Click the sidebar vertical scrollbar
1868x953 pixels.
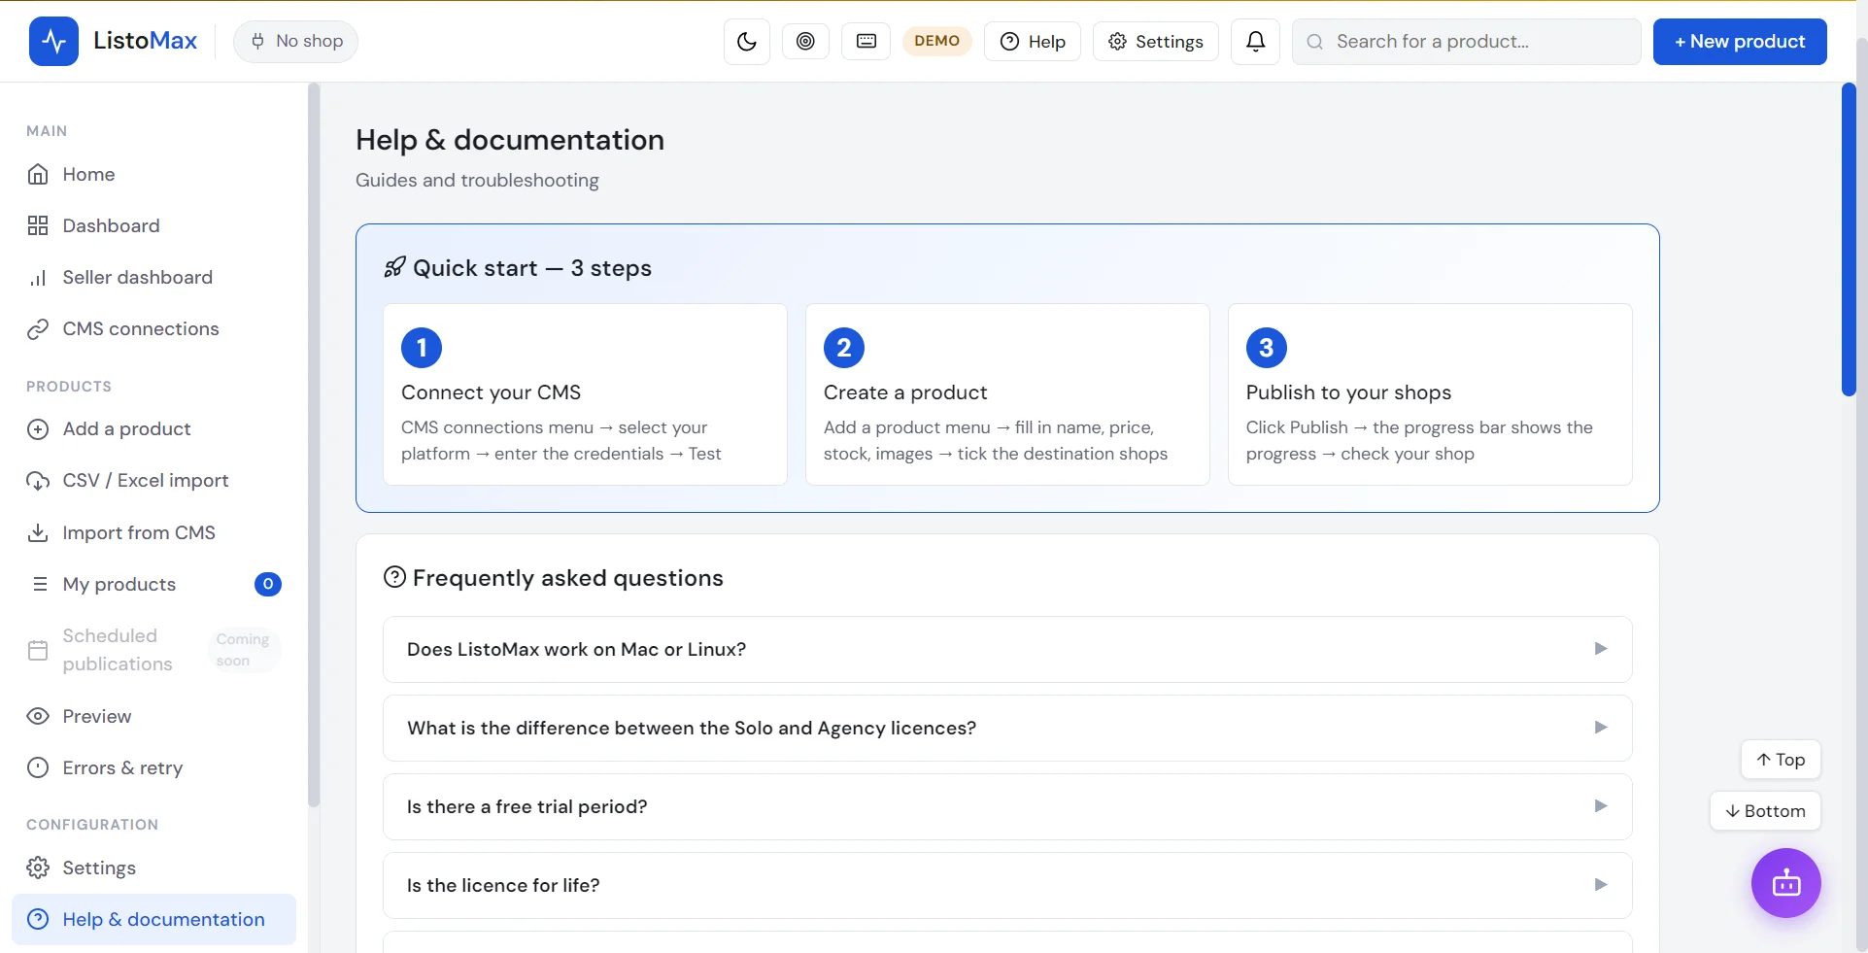(314, 445)
